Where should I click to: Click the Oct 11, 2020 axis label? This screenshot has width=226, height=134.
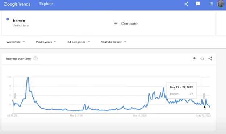(140, 116)
